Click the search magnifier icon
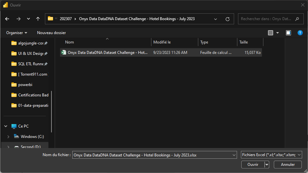Screen dimensions: 308x173 tap(297, 19)
